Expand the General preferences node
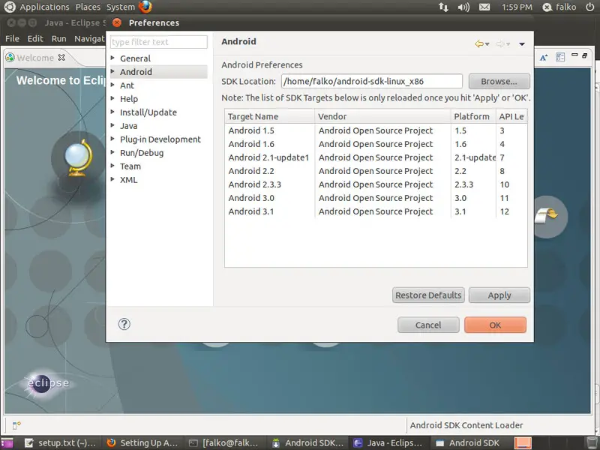 pyautogui.click(x=112, y=58)
